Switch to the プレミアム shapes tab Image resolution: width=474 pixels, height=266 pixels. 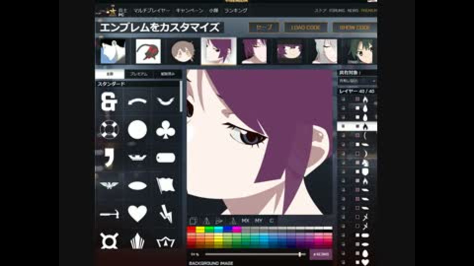click(139, 74)
